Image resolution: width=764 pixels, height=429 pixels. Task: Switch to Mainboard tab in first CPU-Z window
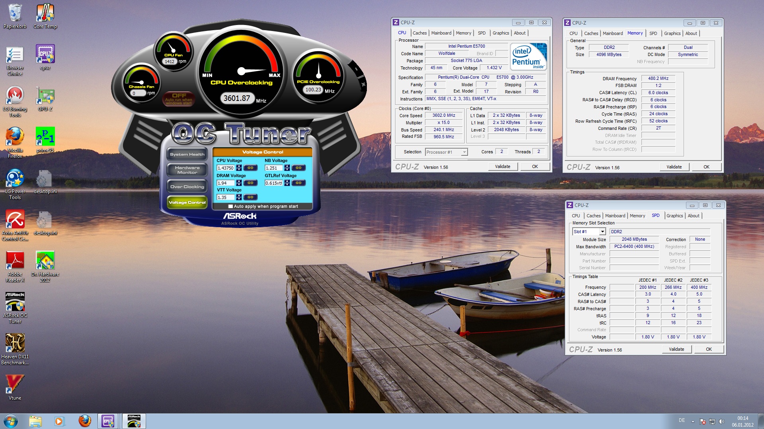441,33
